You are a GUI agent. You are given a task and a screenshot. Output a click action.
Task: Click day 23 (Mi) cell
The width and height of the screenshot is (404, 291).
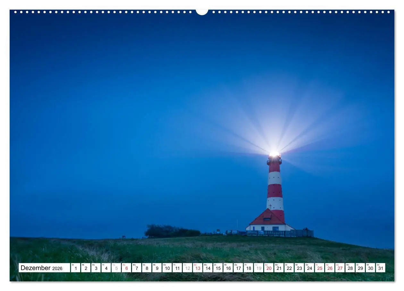(299, 268)
